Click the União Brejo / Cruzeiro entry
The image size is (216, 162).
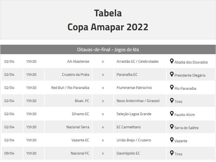click(134, 140)
